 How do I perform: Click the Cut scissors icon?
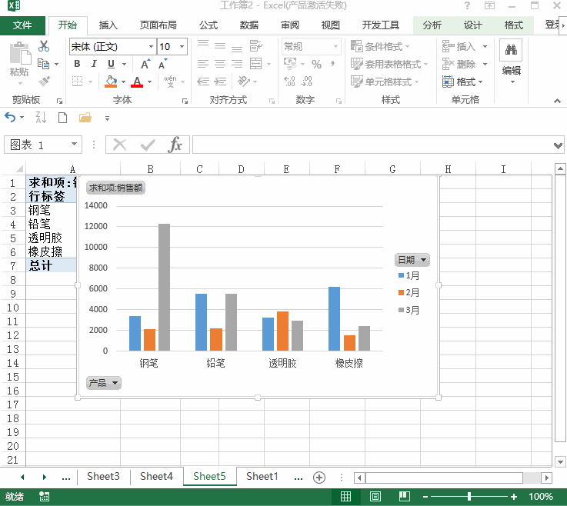pyautogui.click(x=44, y=46)
